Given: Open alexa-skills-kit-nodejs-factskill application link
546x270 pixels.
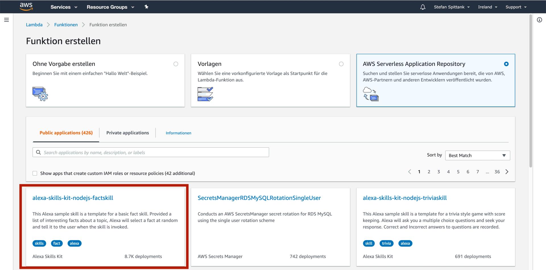Looking at the screenshot, I should click(x=73, y=198).
